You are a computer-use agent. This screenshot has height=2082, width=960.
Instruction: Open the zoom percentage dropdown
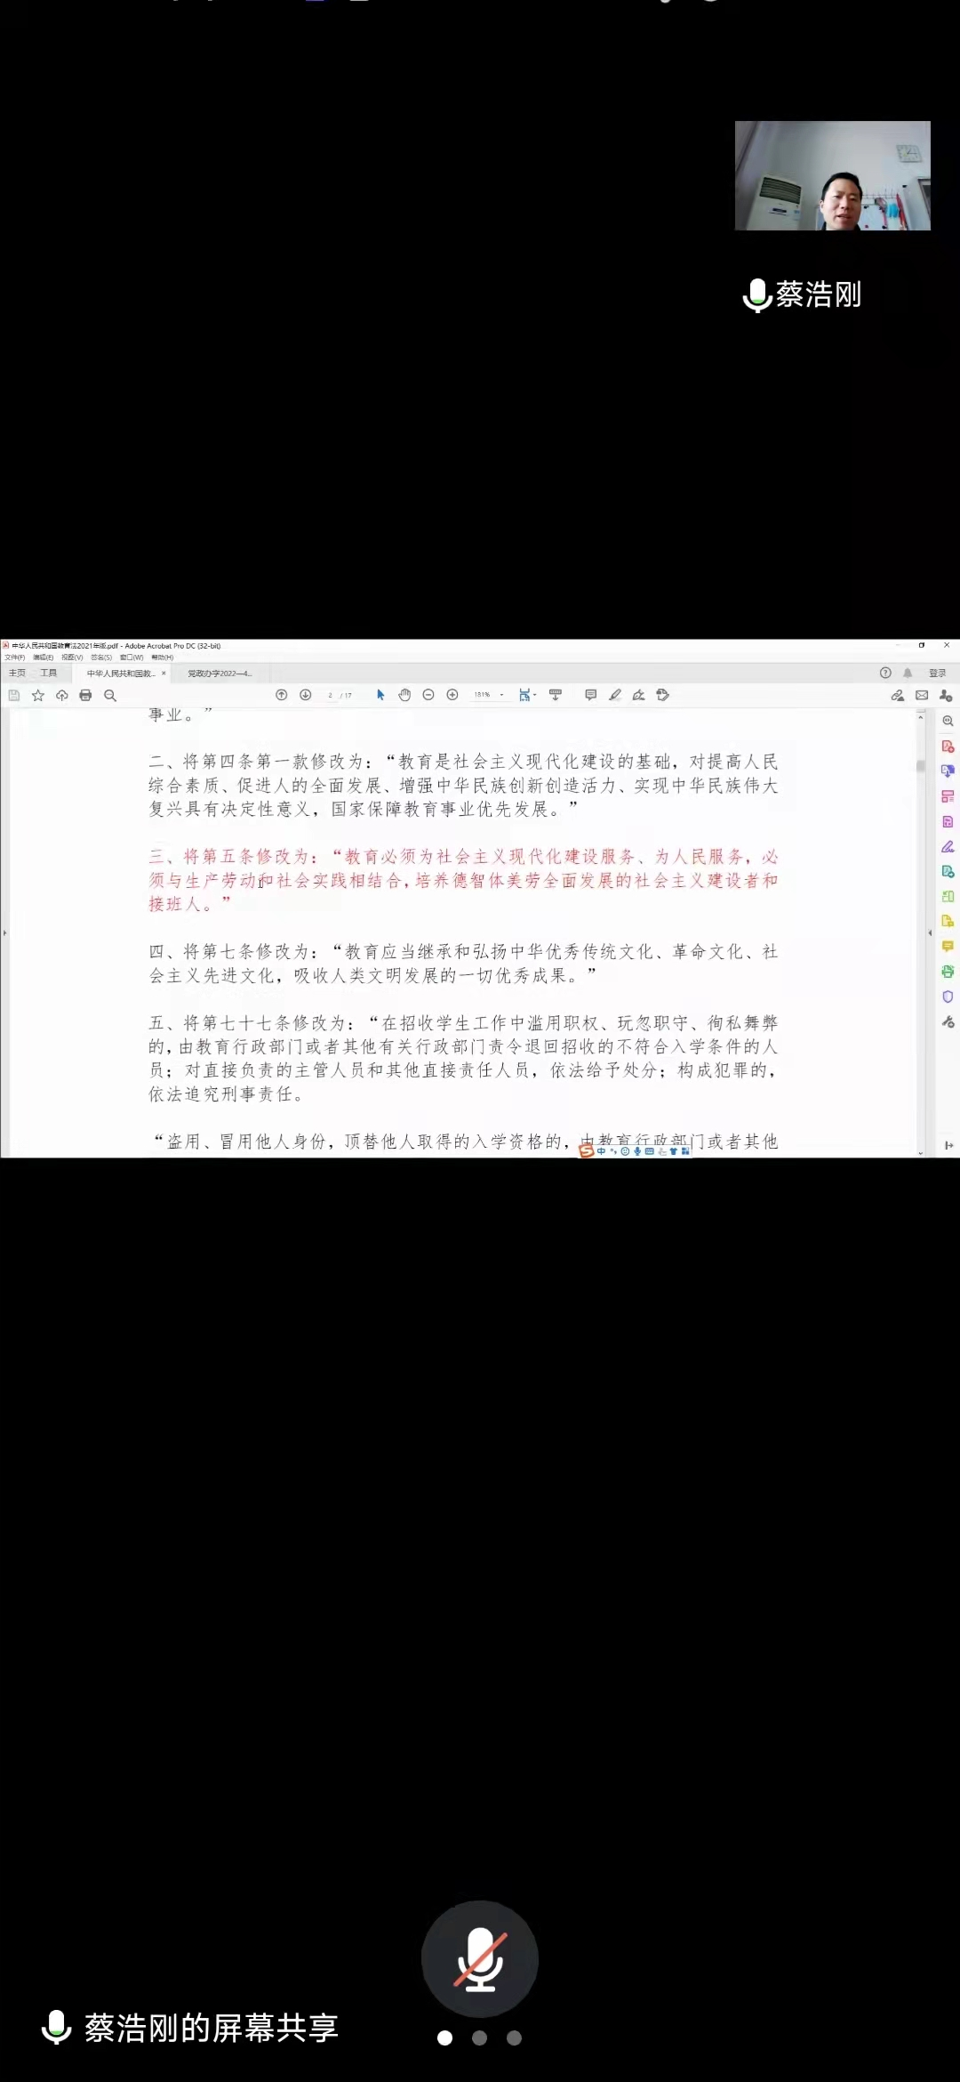click(x=501, y=695)
